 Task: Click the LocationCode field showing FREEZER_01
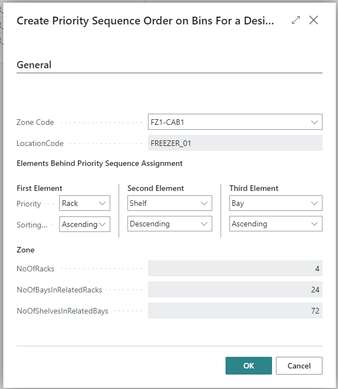click(235, 143)
